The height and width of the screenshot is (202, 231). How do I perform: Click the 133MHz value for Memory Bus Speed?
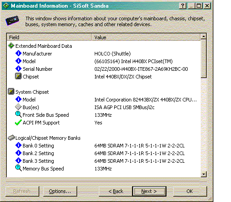(103, 169)
